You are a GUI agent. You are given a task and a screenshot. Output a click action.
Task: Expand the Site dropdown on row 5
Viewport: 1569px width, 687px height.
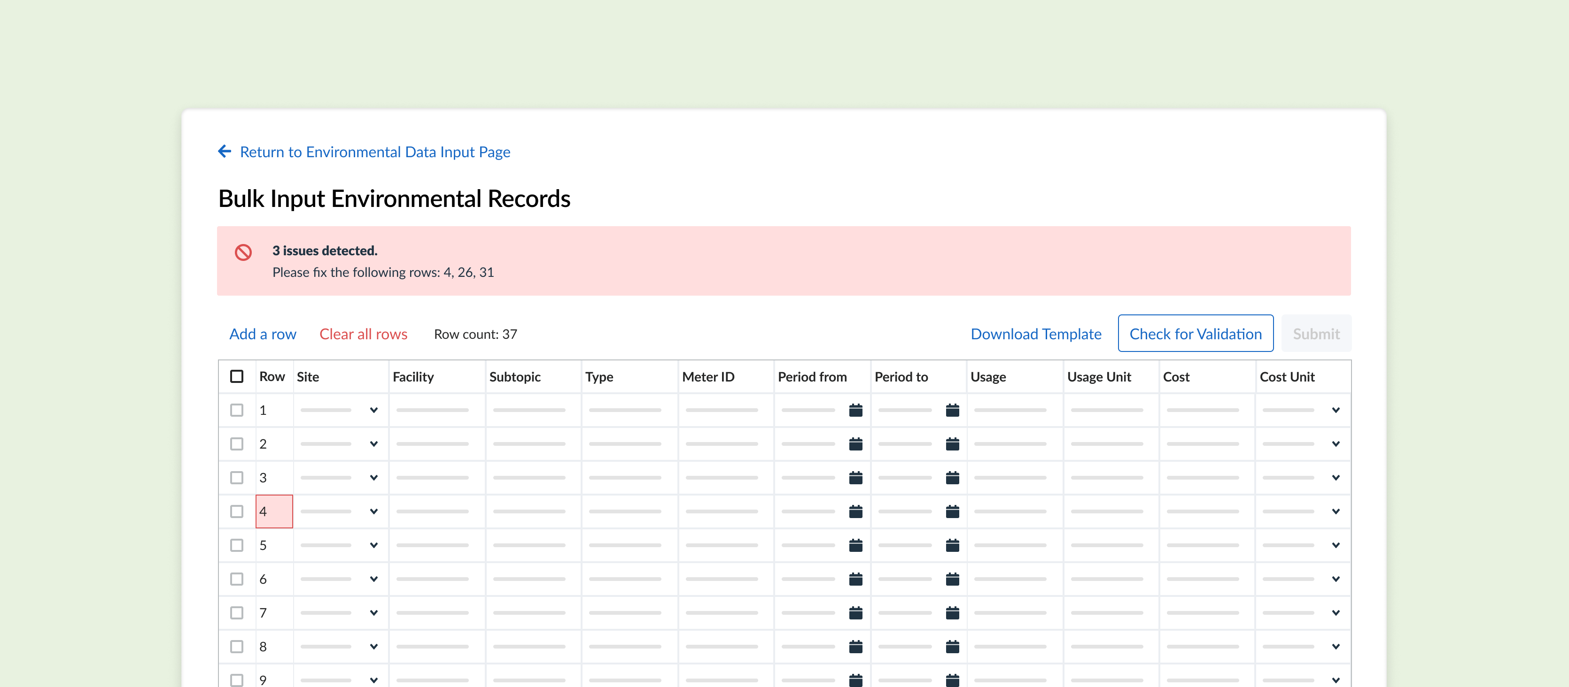pos(373,545)
